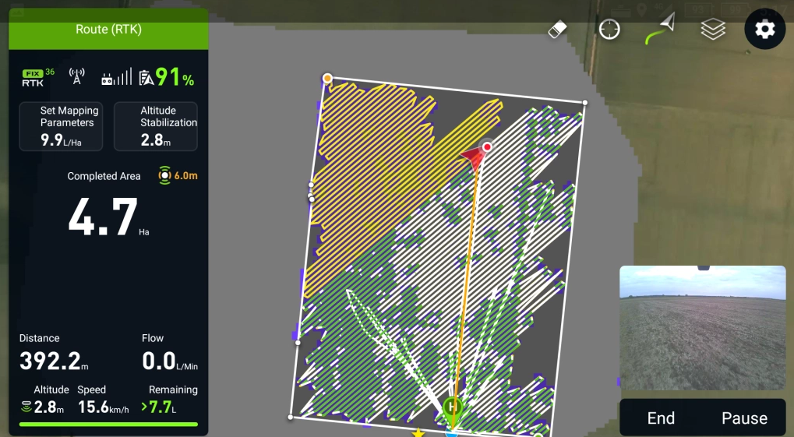Open the settings gear
Image resolution: width=794 pixels, height=437 pixels.
[764, 30]
